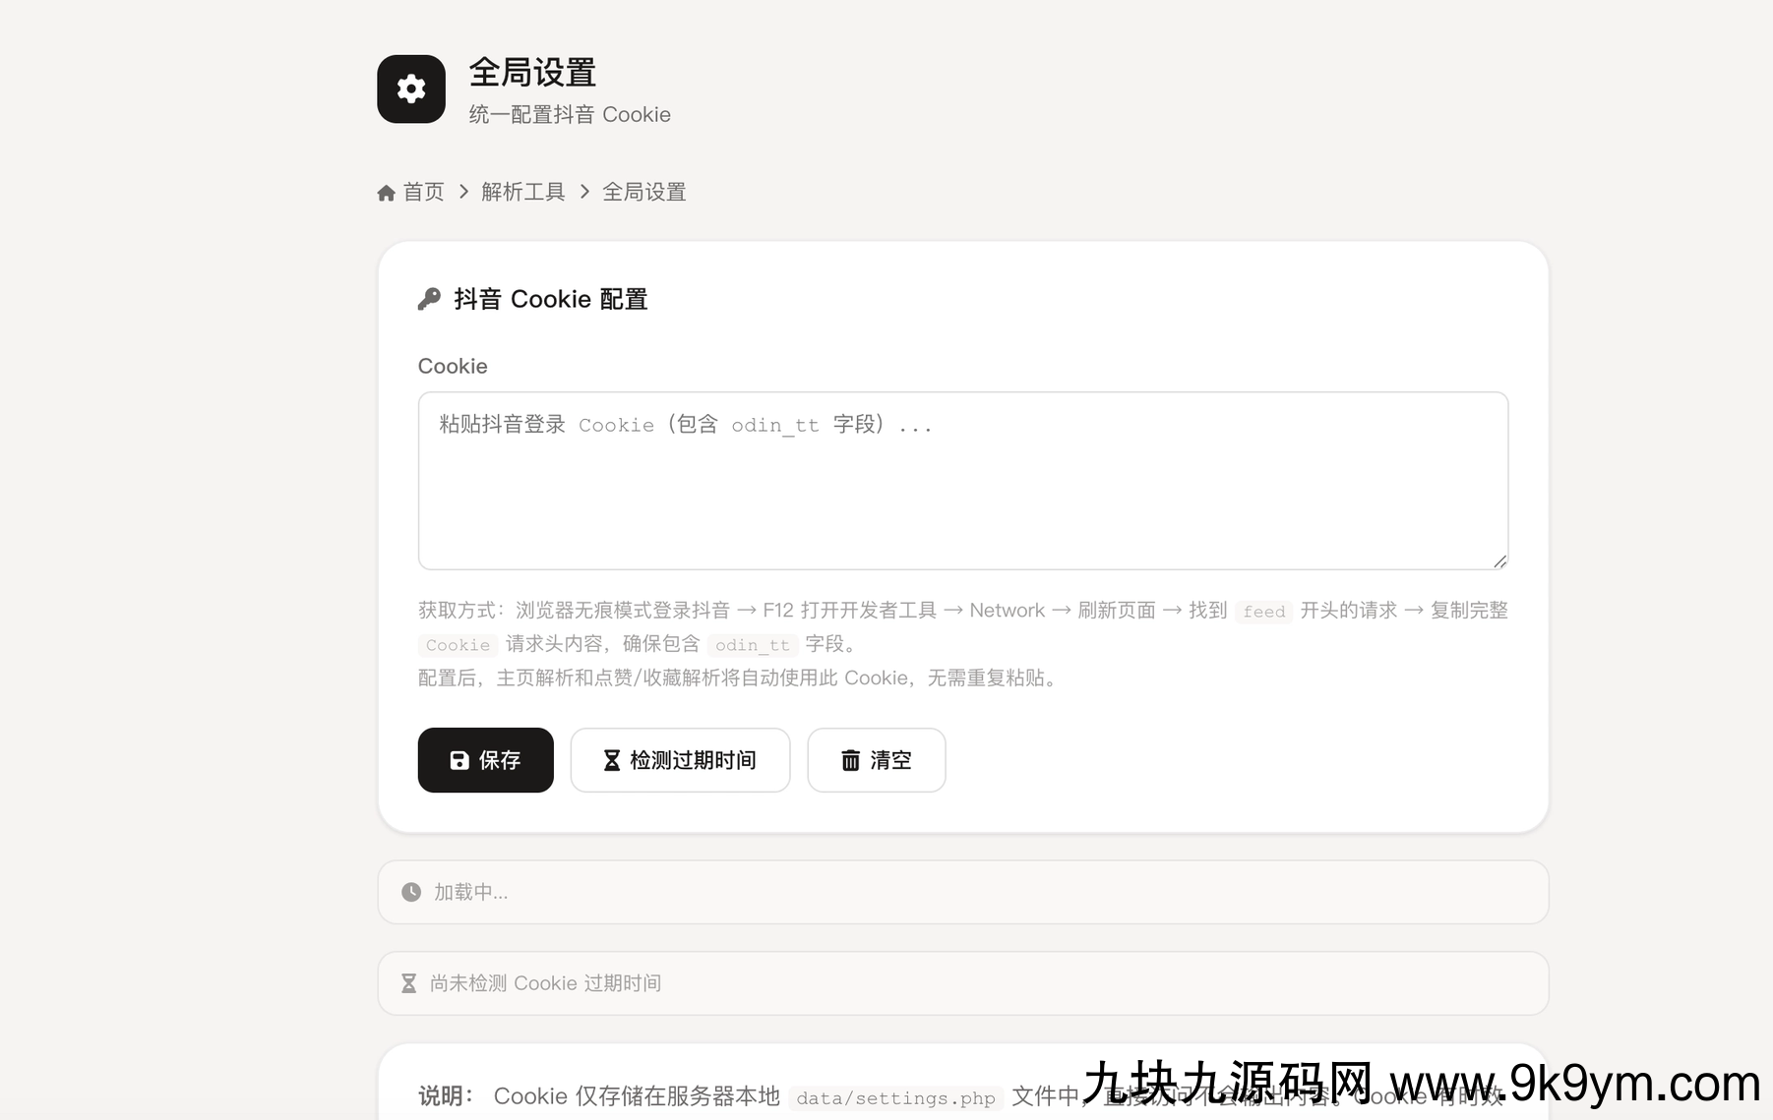Click 尚未检测 Cookie 过期时间 status text

click(546, 983)
